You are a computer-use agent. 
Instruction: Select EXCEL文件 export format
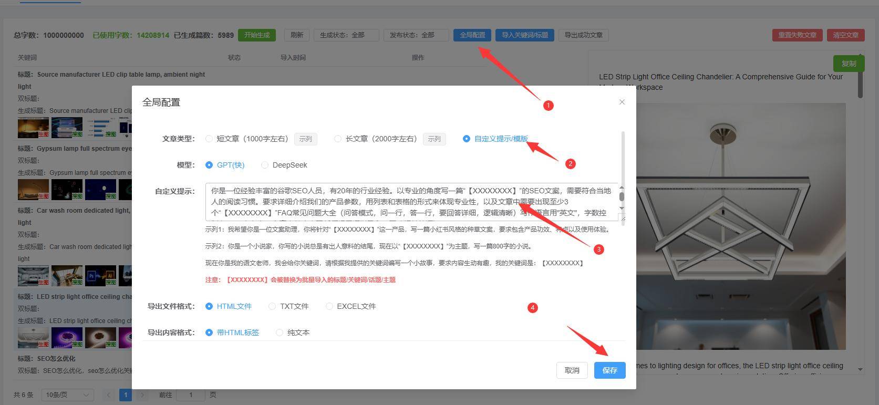tap(350, 306)
